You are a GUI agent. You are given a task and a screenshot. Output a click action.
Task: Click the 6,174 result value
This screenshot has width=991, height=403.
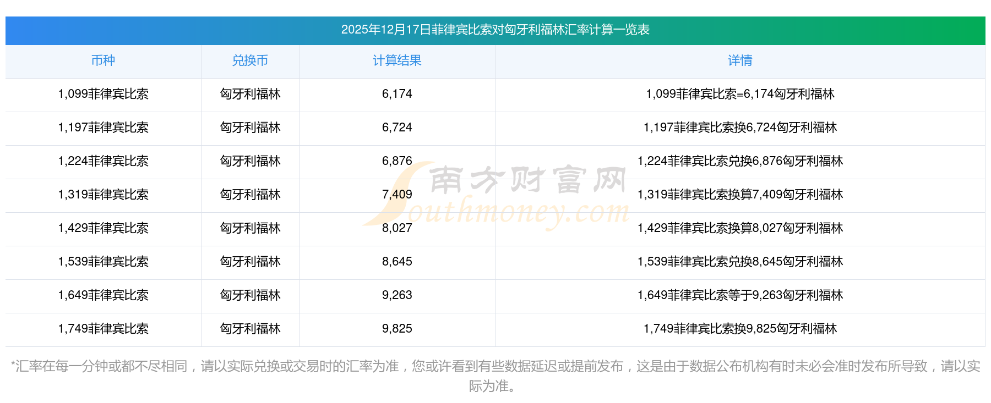click(397, 94)
